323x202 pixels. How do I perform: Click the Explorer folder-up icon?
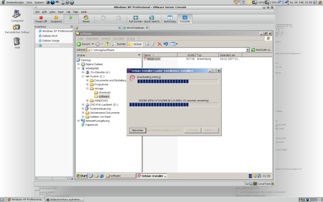coord(107,44)
